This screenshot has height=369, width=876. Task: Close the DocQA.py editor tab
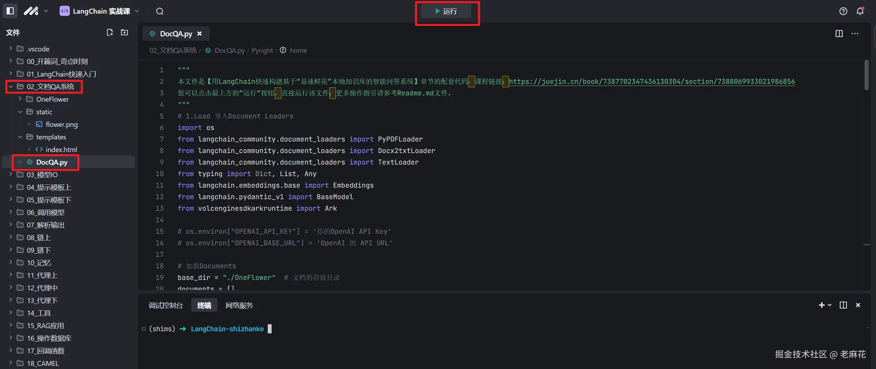coord(200,34)
